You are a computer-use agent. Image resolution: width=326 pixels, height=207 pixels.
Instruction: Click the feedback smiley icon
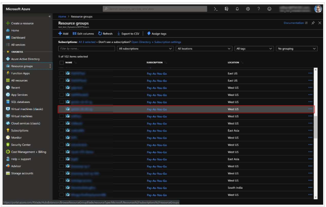269,9
